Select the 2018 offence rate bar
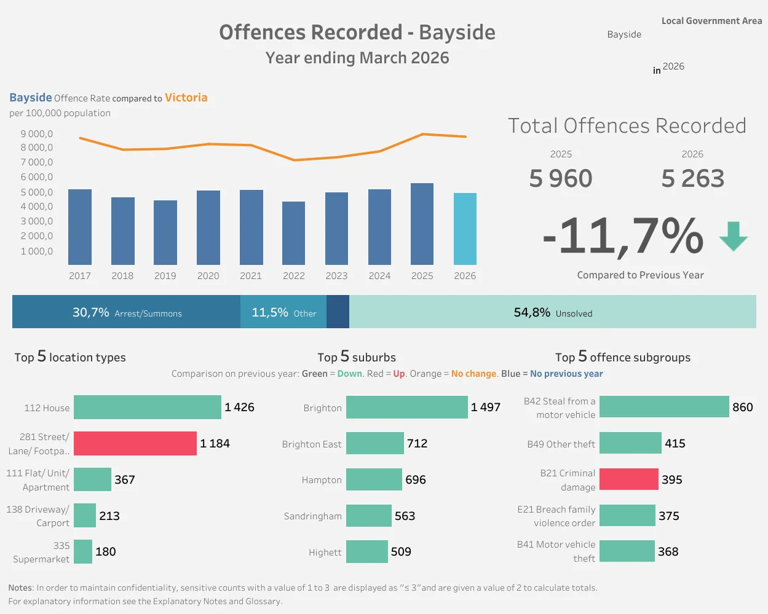This screenshot has height=614, width=768. (x=122, y=231)
